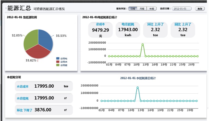This screenshot has height=121, width=209.
Task: Click the 水总能耗 17995.00 row
Action: click(x=44, y=98)
